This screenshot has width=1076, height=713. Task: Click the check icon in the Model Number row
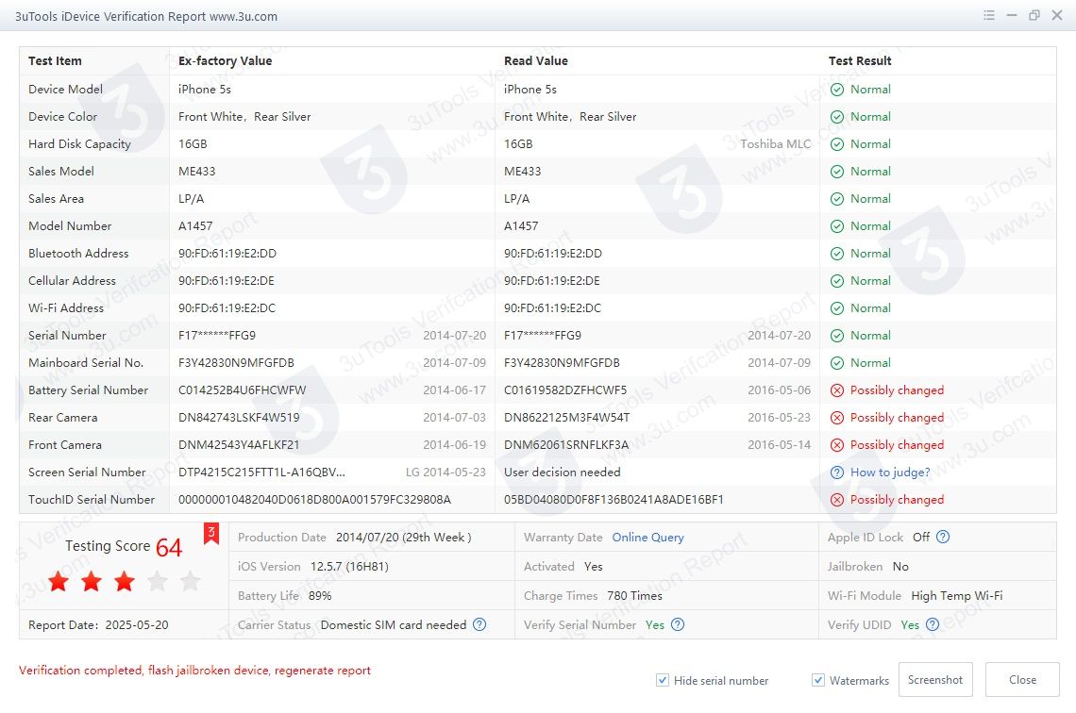tap(837, 226)
